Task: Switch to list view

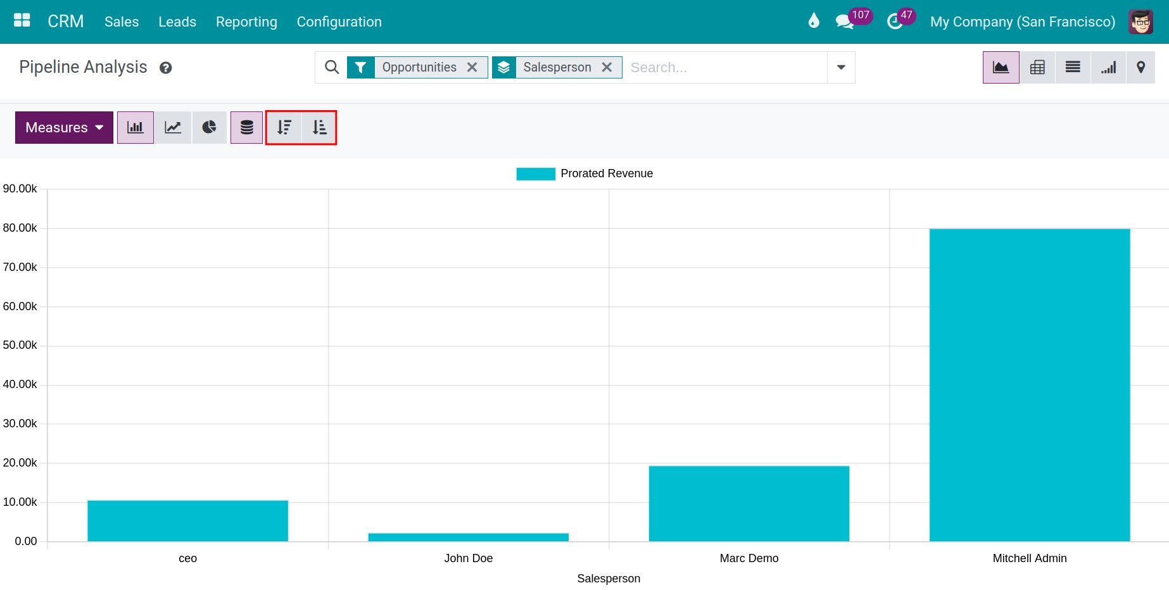Action: pos(1073,67)
